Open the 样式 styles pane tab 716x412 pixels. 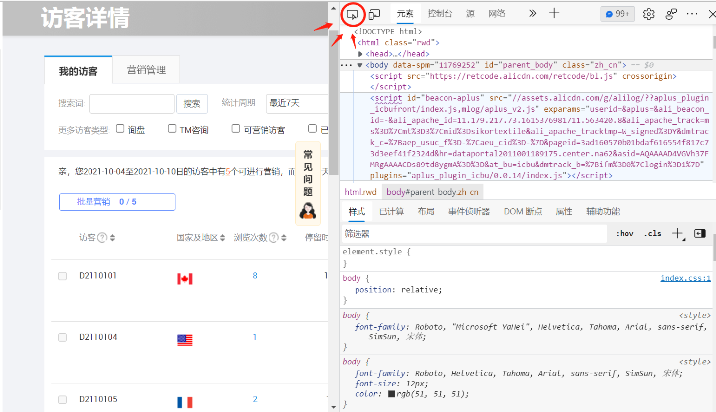(x=357, y=211)
